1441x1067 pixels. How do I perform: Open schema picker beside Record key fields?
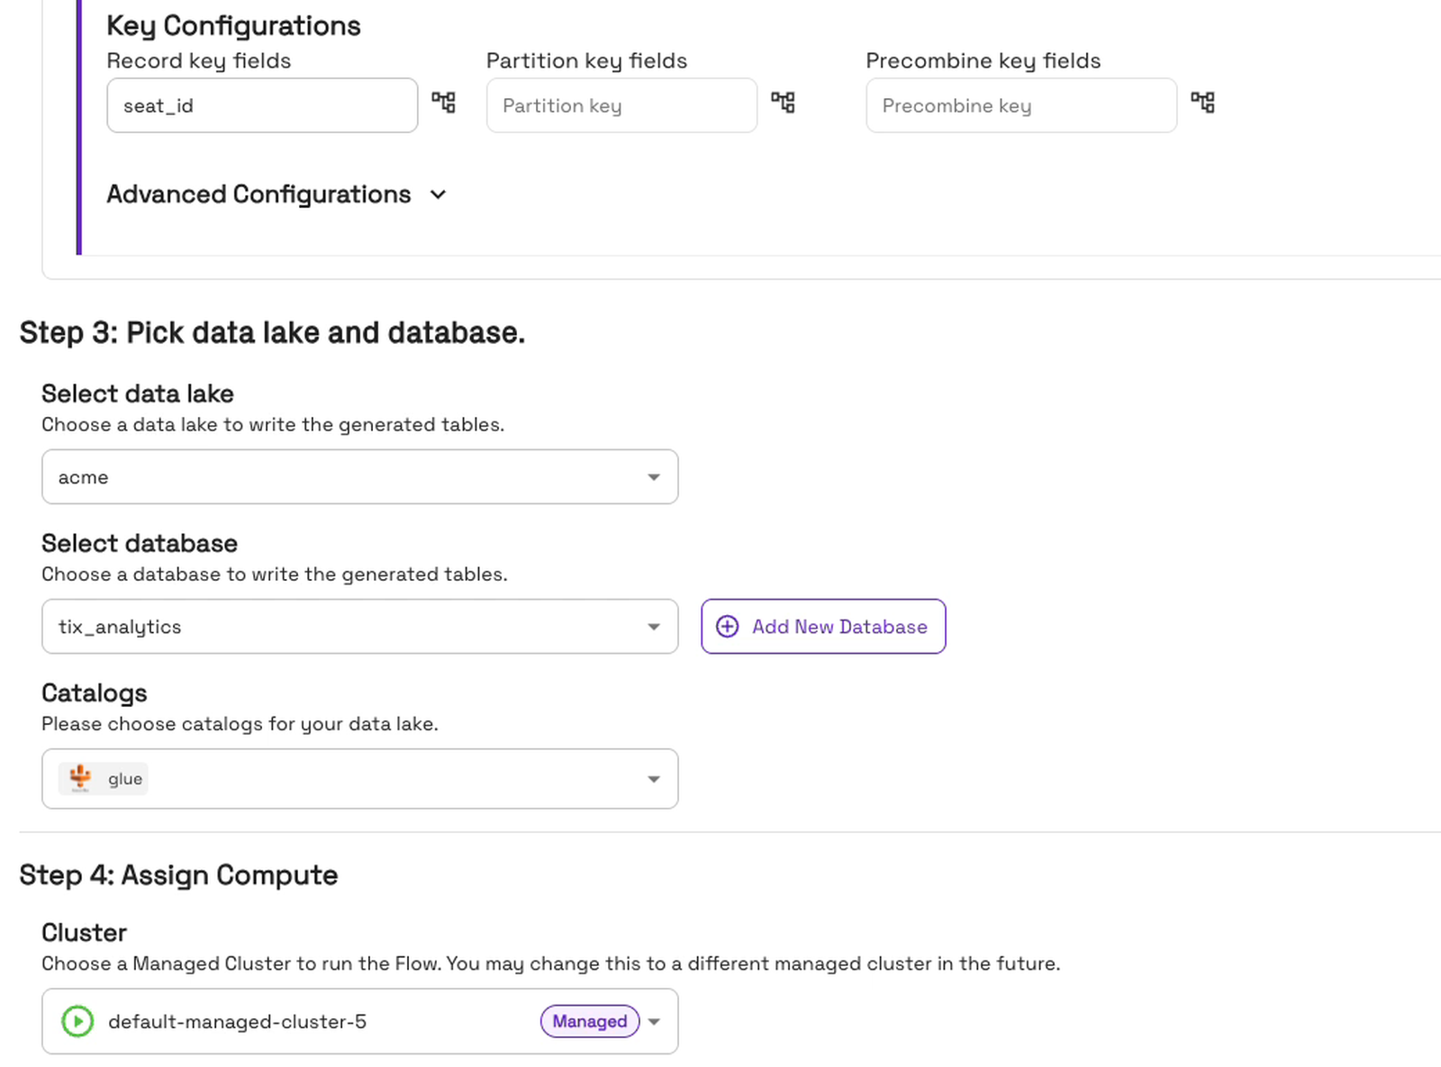(443, 103)
